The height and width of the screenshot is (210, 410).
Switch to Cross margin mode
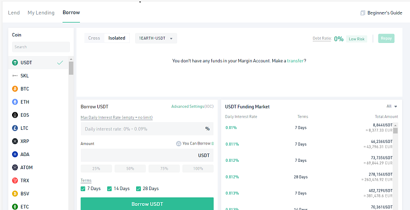pyautogui.click(x=94, y=38)
